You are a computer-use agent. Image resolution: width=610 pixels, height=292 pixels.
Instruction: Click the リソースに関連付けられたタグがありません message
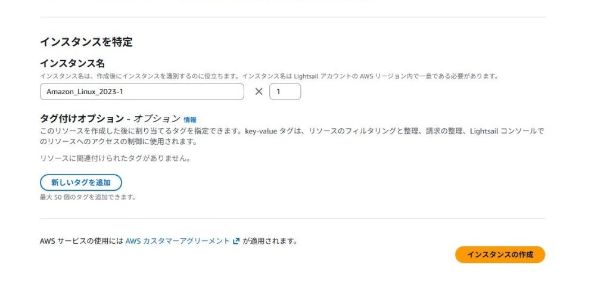tap(114, 159)
